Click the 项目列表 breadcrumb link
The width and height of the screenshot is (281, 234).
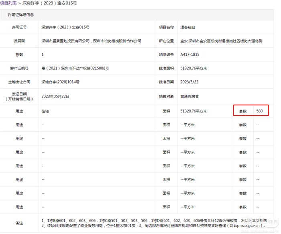(8, 3)
